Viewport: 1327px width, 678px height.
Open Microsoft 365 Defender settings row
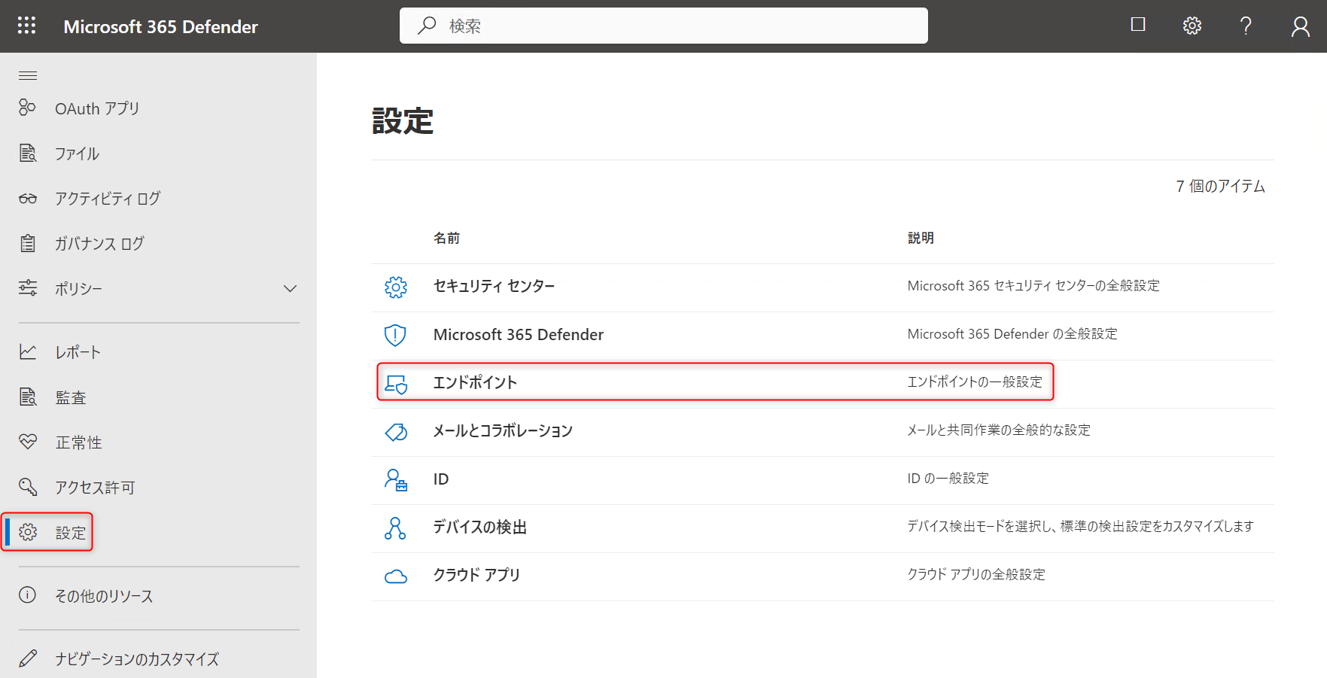pos(518,335)
